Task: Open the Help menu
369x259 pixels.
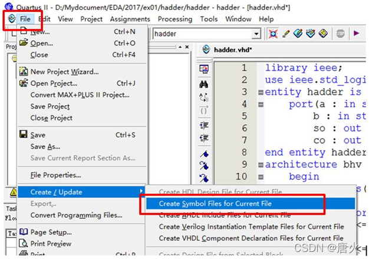Action: pyautogui.click(x=266, y=19)
